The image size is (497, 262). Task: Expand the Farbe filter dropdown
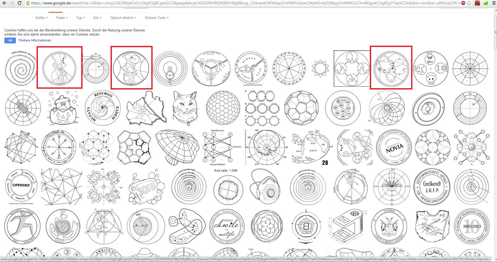click(x=62, y=18)
